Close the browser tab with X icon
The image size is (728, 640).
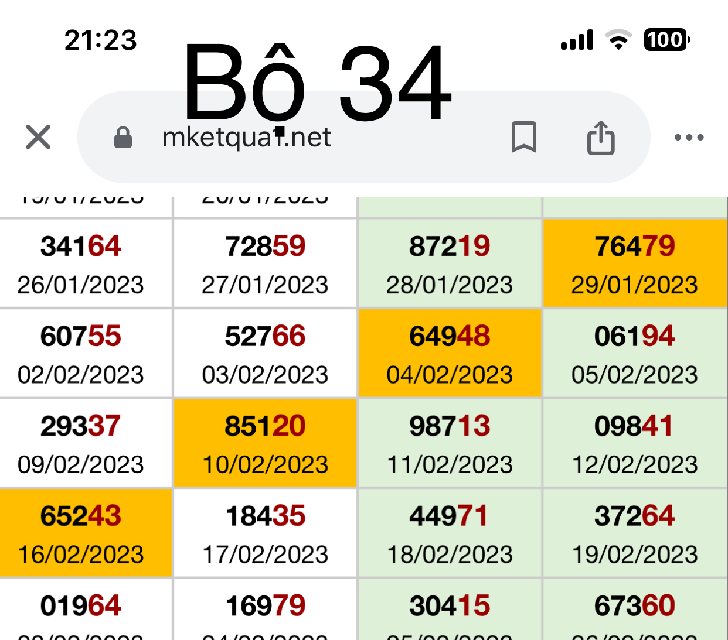pos(38,137)
